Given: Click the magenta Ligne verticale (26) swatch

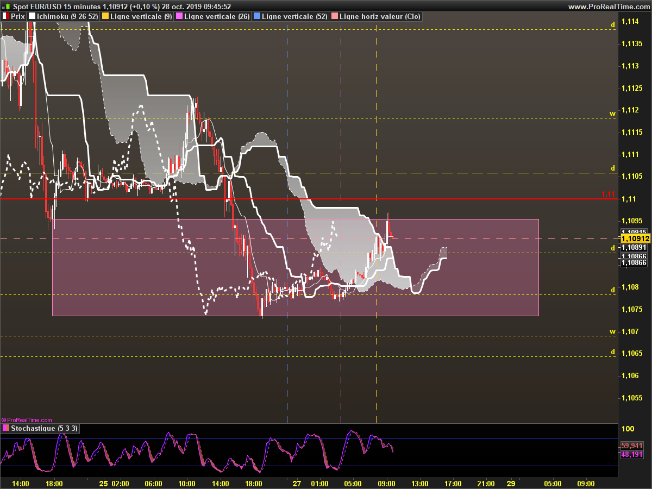Looking at the screenshot, I should 179,16.
